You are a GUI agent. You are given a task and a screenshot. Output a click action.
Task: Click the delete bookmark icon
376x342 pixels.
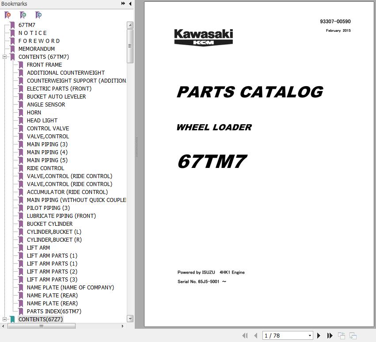coord(8,15)
